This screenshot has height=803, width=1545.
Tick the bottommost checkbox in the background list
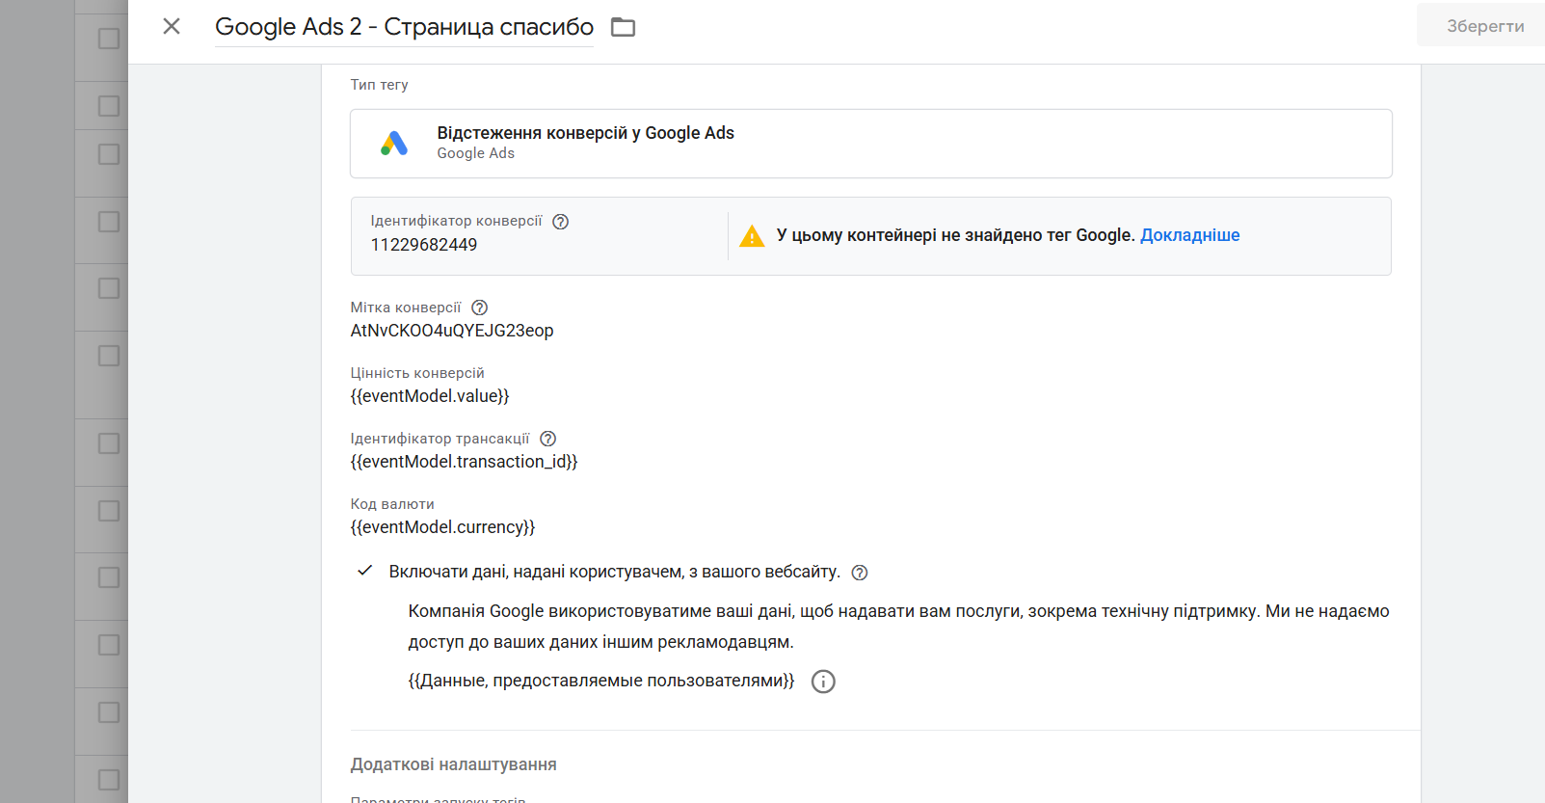click(x=109, y=779)
